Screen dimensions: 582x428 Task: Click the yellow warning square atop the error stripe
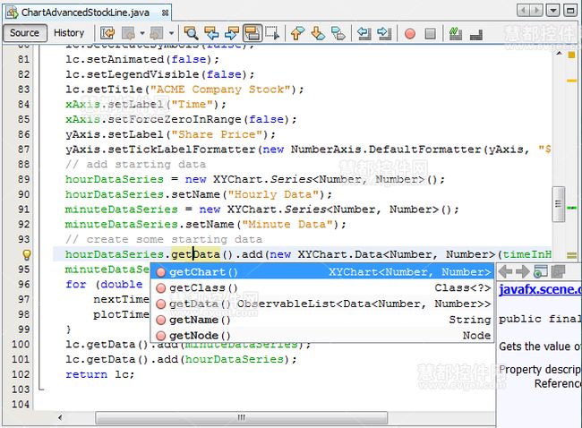click(571, 55)
